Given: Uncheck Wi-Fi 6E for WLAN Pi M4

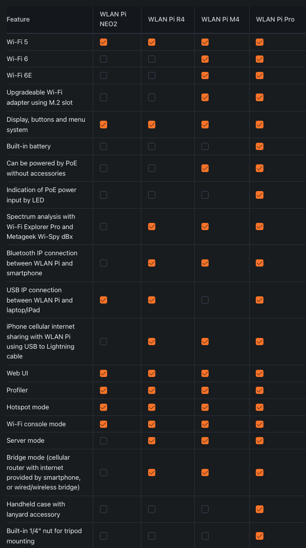Looking at the screenshot, I should [205, 75].
